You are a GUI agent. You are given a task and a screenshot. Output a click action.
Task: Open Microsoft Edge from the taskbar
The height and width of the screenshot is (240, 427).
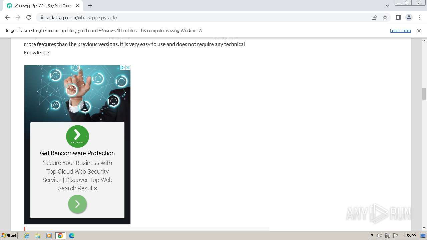pyautogui.click(x=72, y=236)
